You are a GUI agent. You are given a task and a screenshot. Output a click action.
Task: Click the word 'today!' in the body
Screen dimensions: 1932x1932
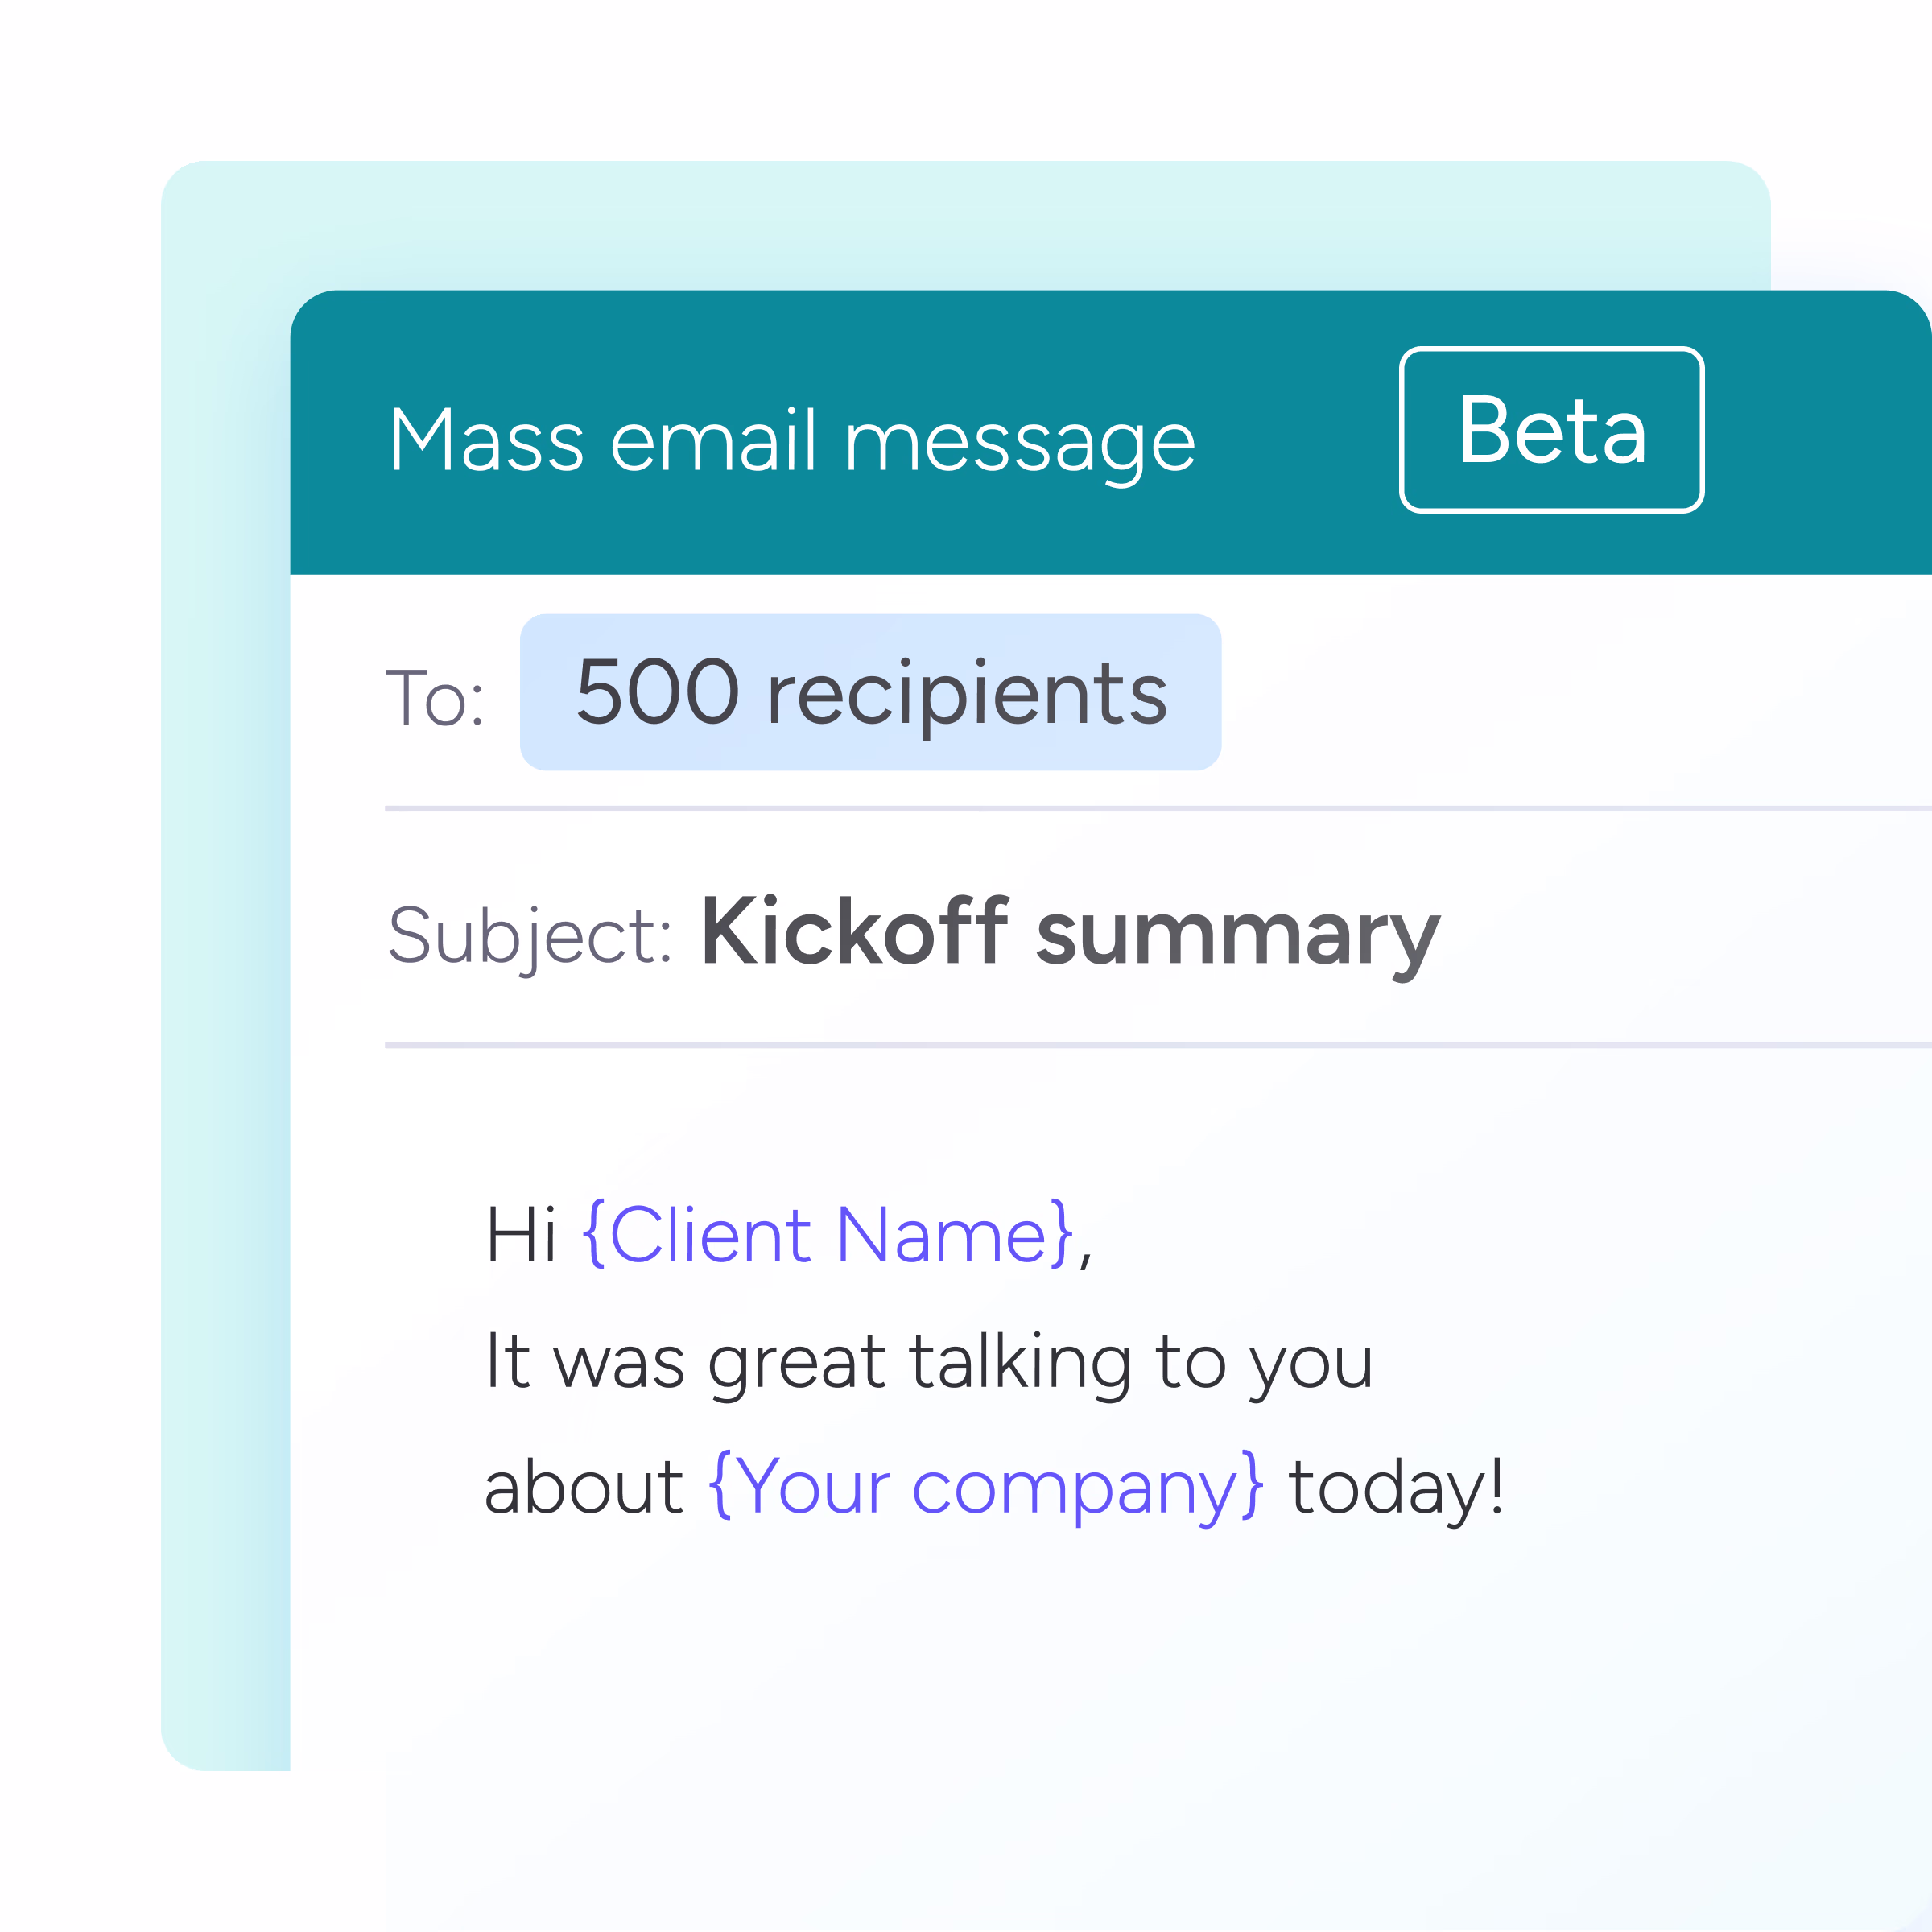coord(1397,1487)
